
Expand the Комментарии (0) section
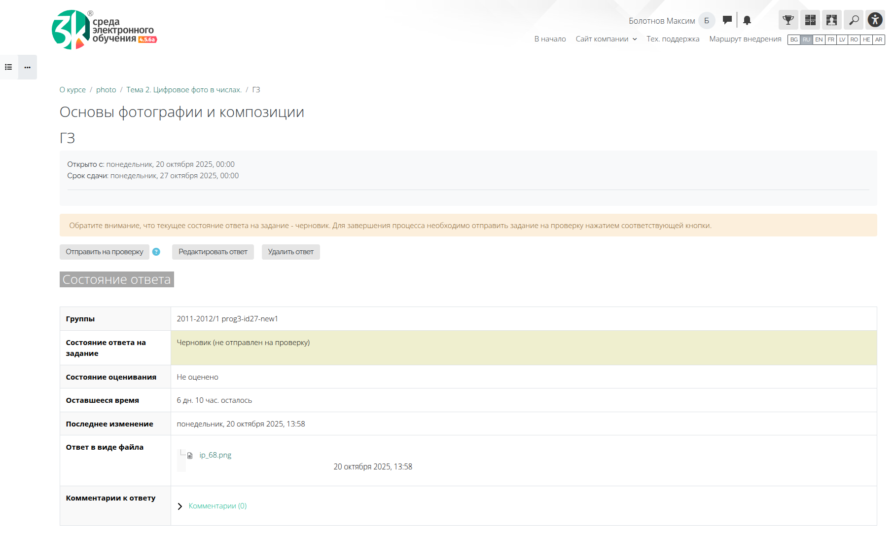217,506
